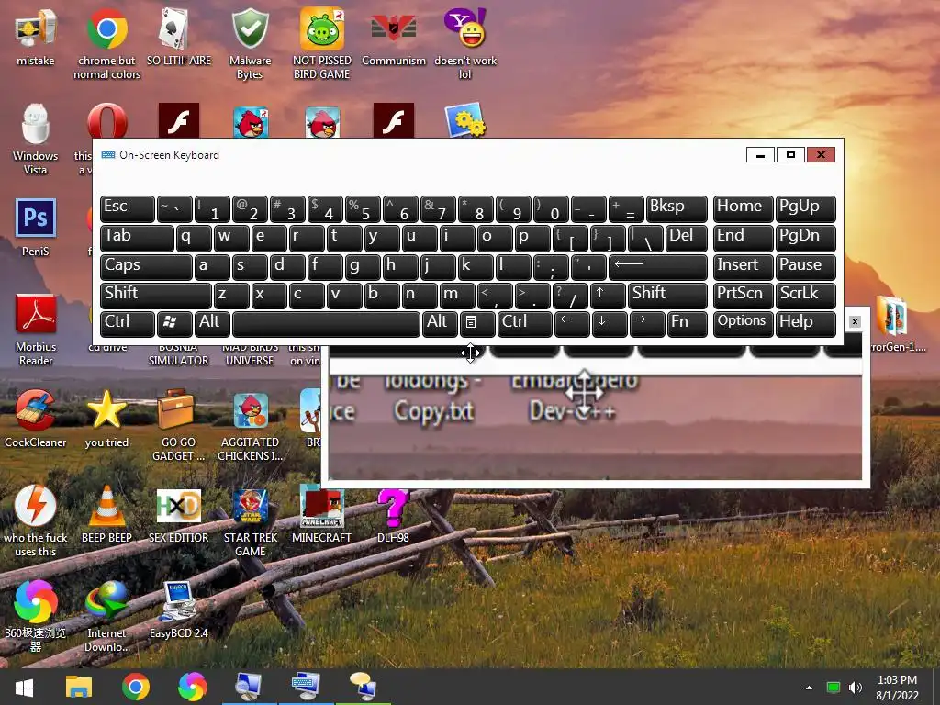This screenshot has width=940, height=705.
Task: Click the PrtScn key on On-Screen Keyboard
Action: [742, 296]
